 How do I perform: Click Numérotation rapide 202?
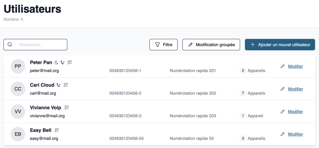tap(193, 93)
